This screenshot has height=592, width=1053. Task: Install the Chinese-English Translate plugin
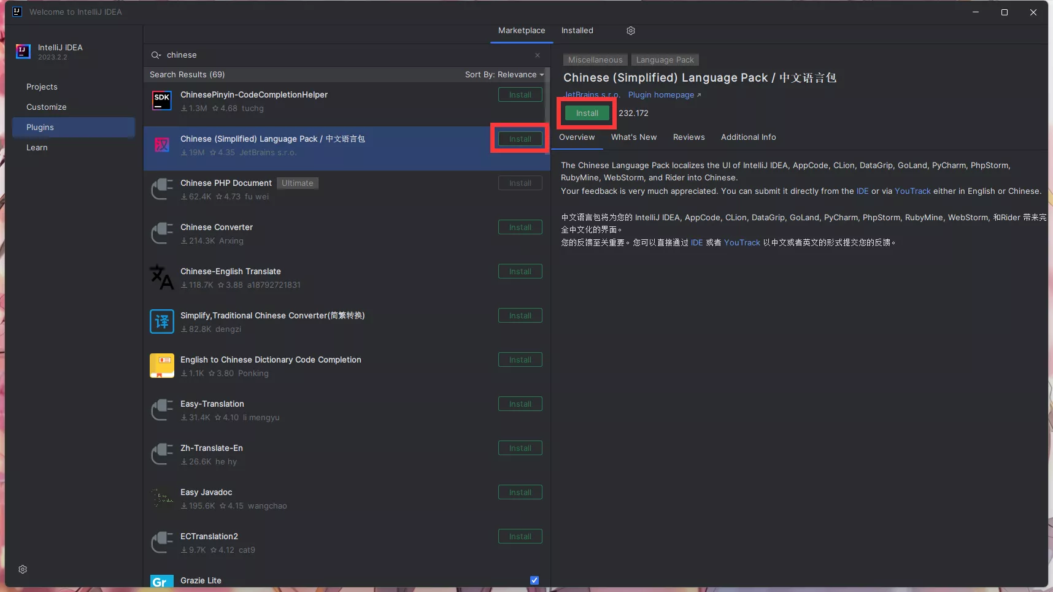point(520,272)
